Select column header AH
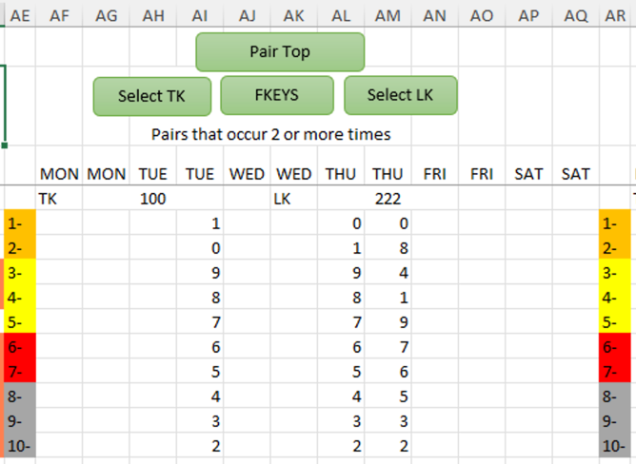The width and height of the screenshot is (636, 464). [x=153, y=16]
